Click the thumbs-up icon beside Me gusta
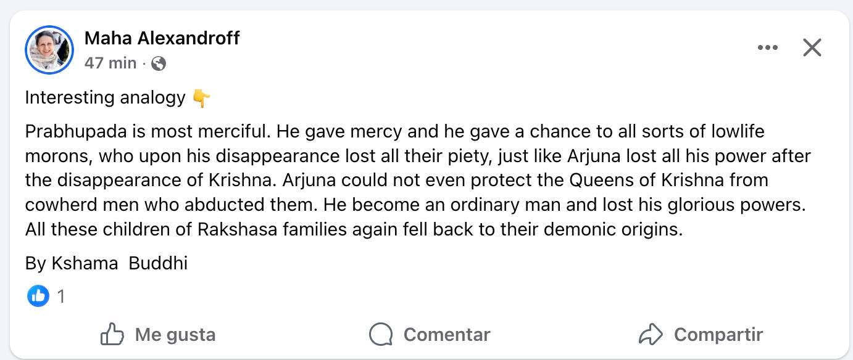The height and width of the screenshot is (360, 853). point(112,335)
